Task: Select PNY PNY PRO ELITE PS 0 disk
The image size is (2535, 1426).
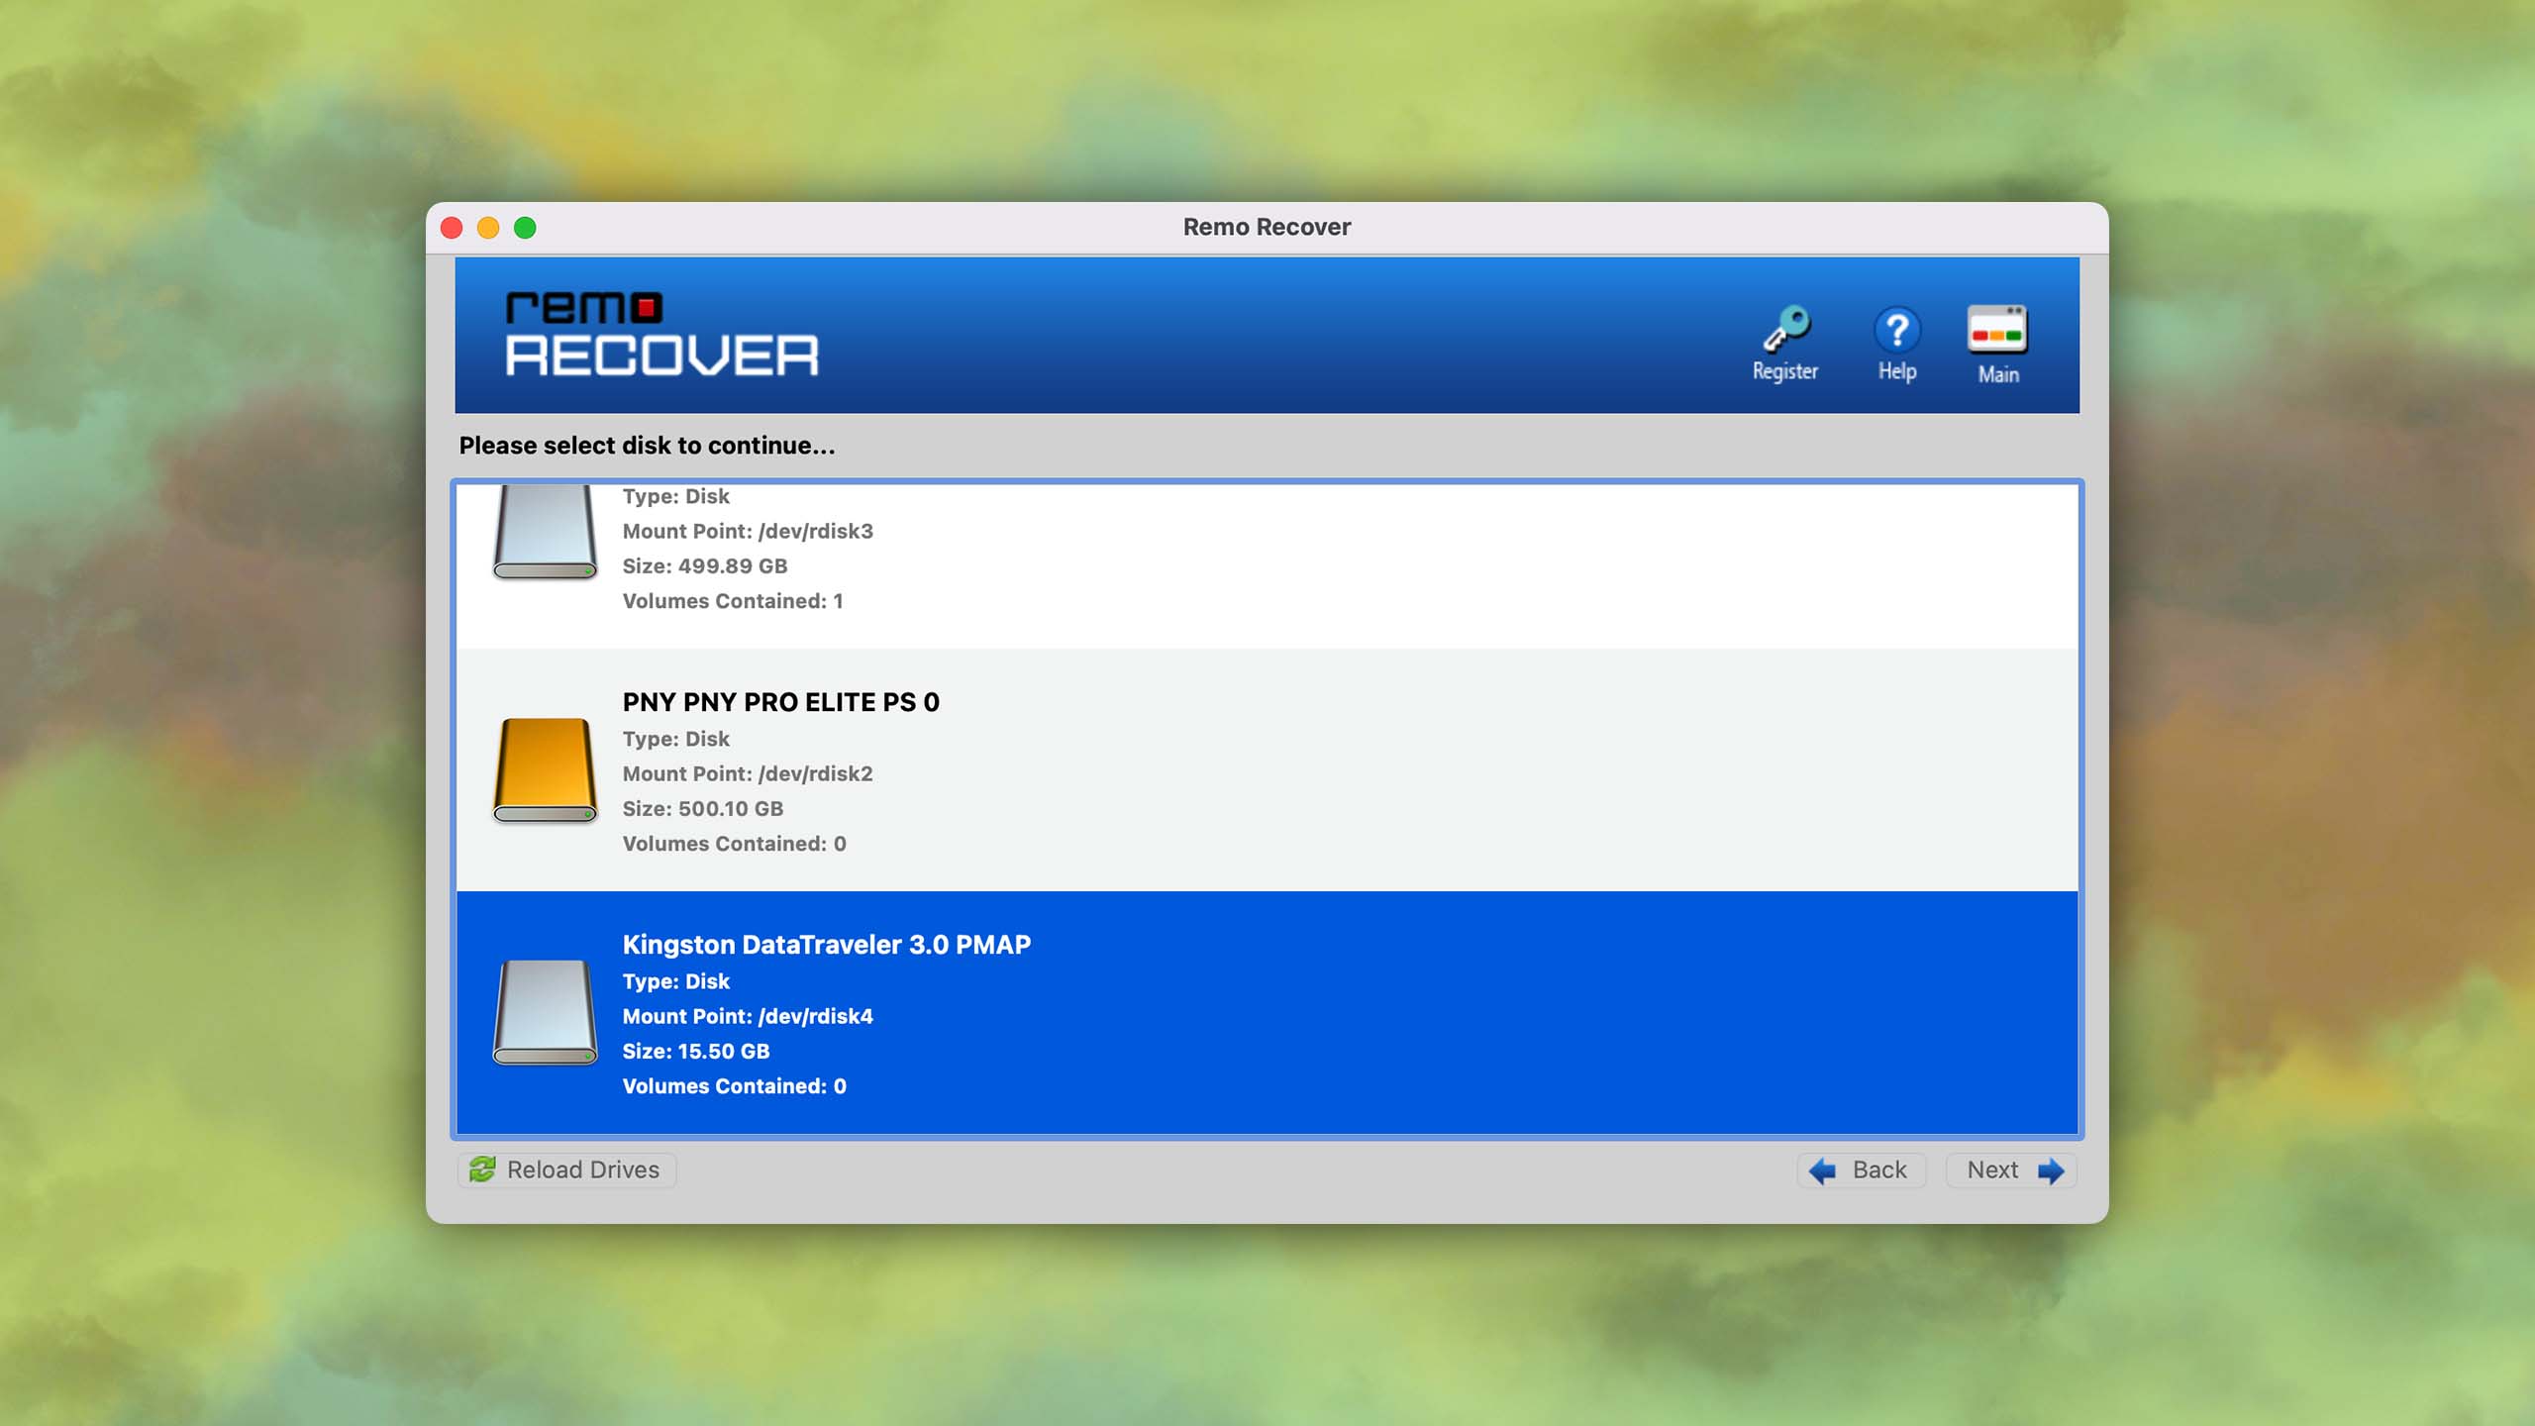Action: point(1267,770)
